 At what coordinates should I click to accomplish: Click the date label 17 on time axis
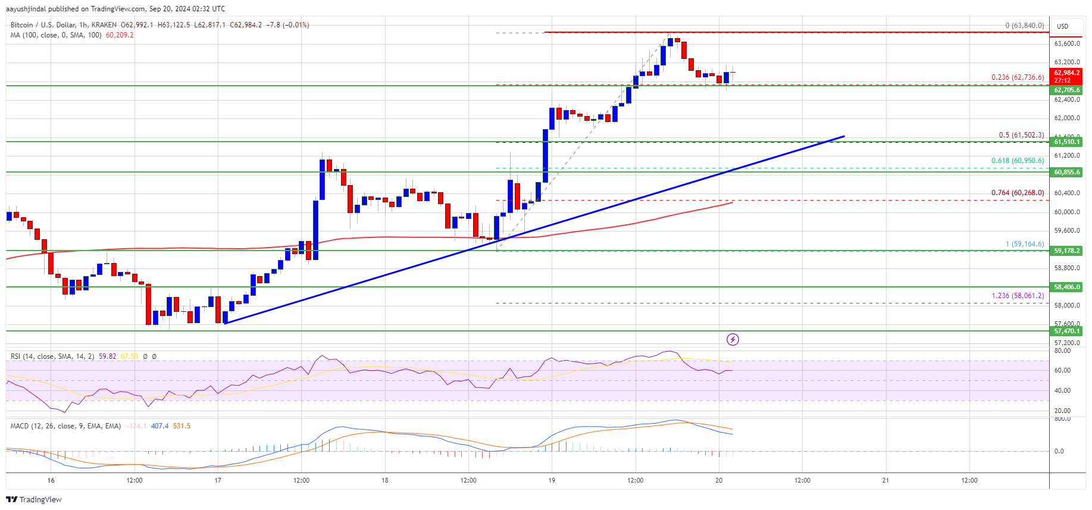pyautogui.click(x=218, y=480)
